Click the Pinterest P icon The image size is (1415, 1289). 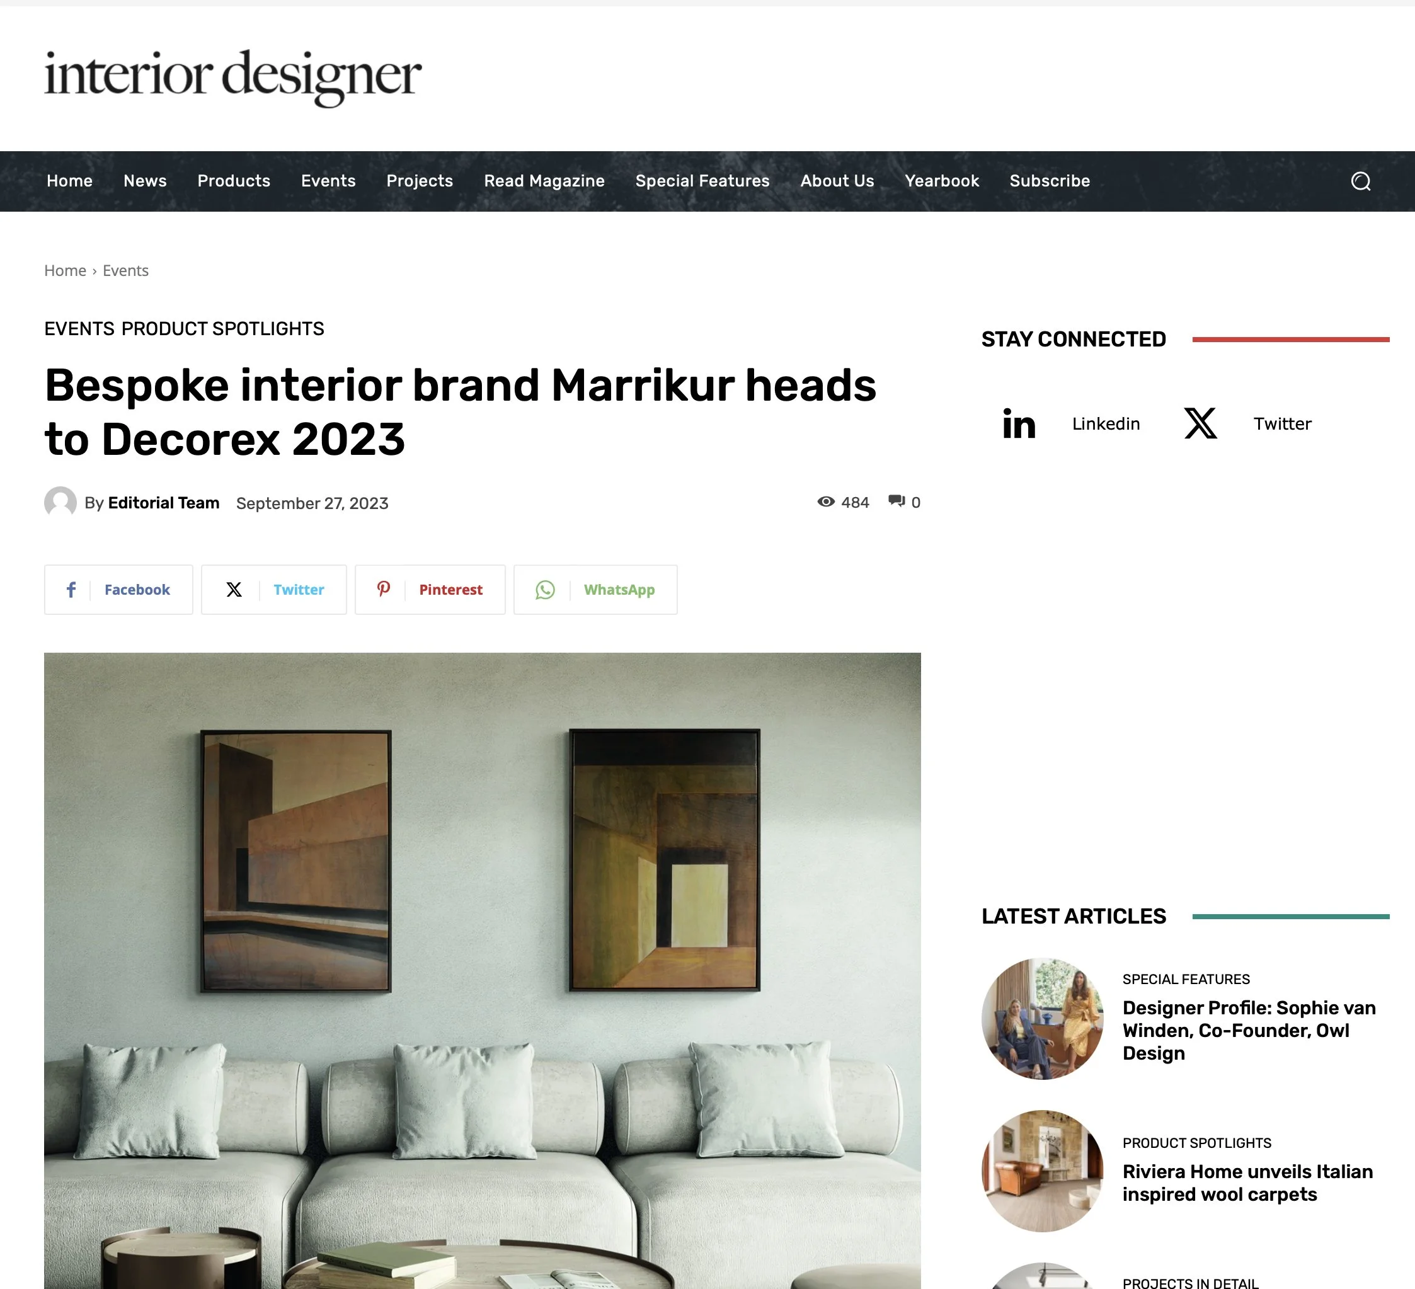click(x=383, y=589)
